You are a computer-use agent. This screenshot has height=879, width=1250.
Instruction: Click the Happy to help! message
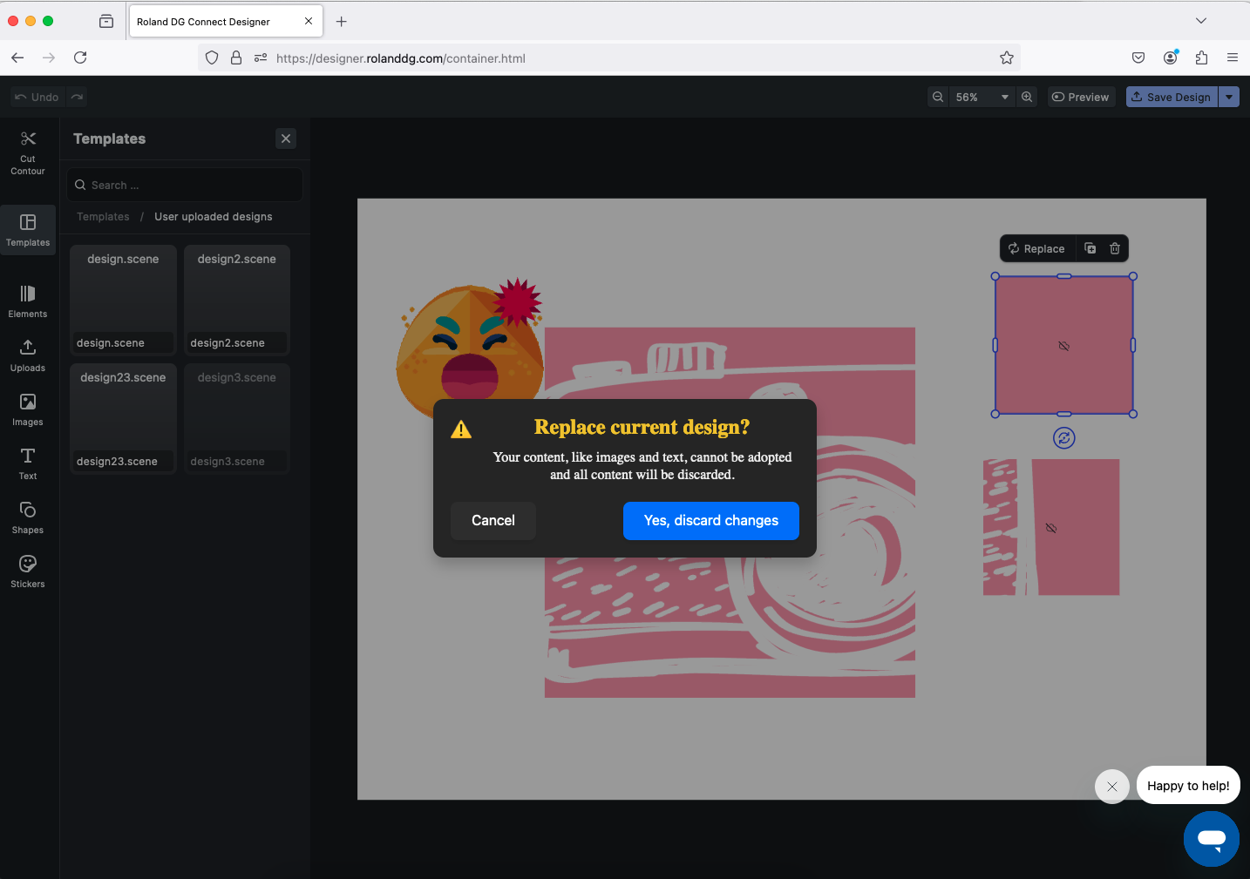1188,786
